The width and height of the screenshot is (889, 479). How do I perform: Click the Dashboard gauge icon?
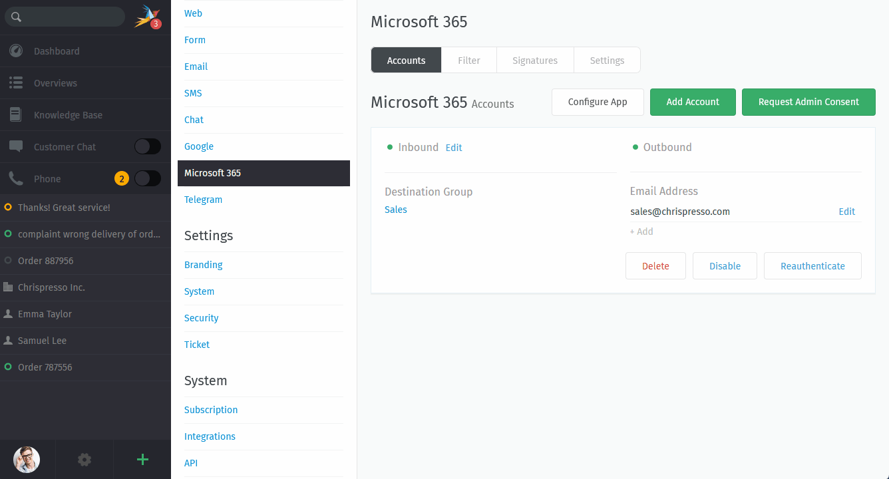[16, 51]
